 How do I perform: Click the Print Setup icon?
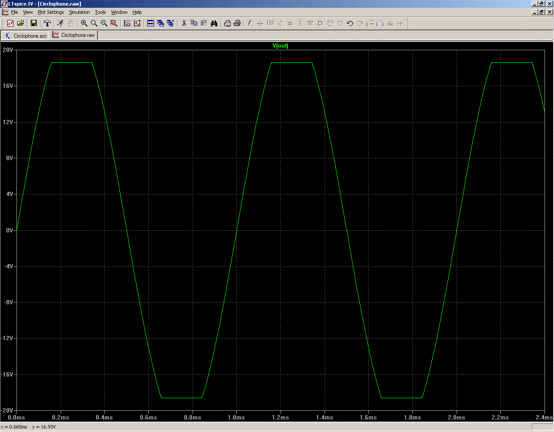227,23
